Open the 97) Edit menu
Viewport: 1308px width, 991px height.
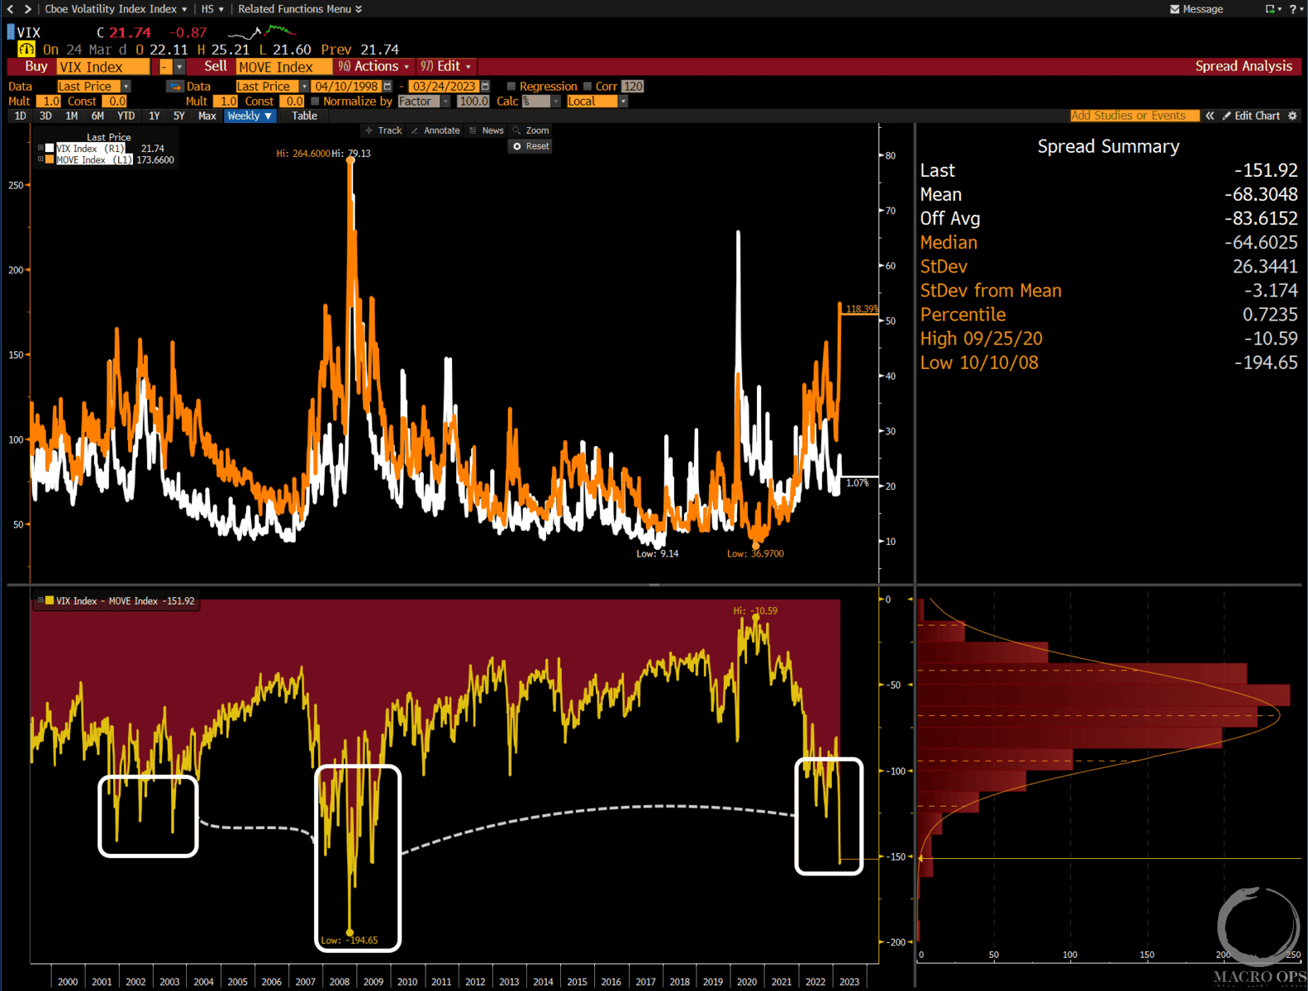click(x=445, y=66)
